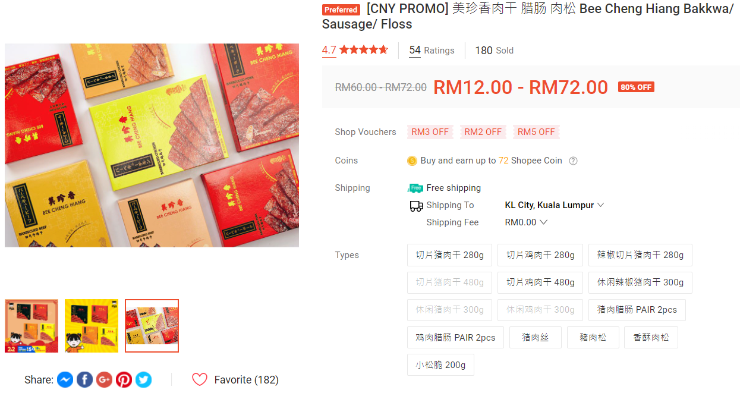This screenshot has width=740, height=393.
Task: Open Shopee Coin help question mark
Action: [574, 161]
